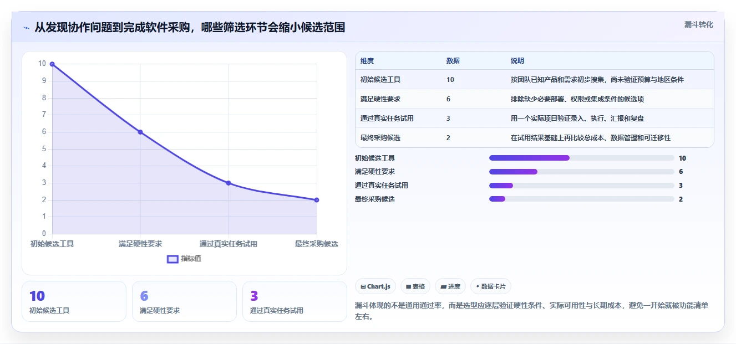Click the 满足硬性要求 label on the chart x-axis
736x344 pixels.
click(140, 244)
